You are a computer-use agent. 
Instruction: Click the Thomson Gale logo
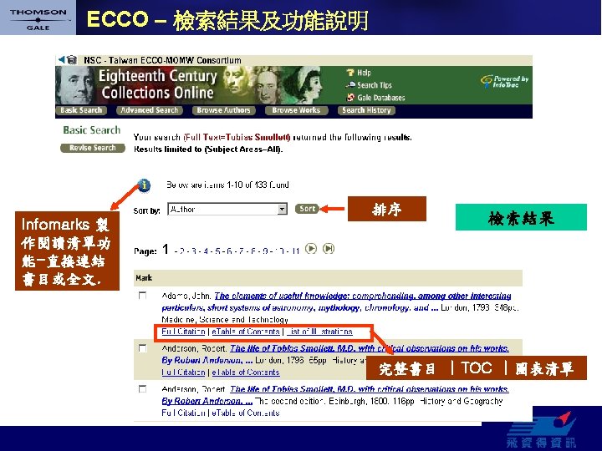[x=38, y=18]
